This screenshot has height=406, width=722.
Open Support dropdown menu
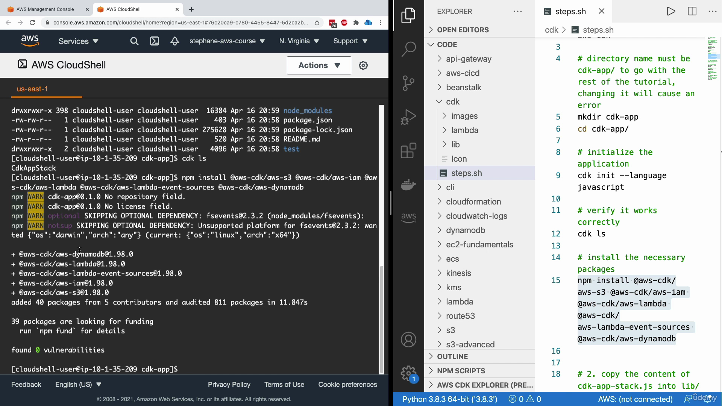coord(350,41)
